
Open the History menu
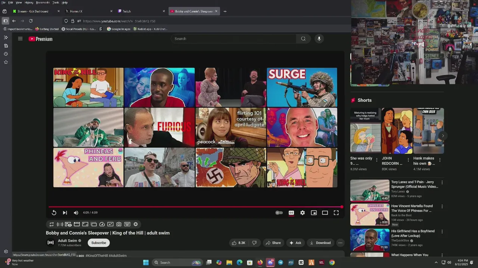click(x=29, y=3)
